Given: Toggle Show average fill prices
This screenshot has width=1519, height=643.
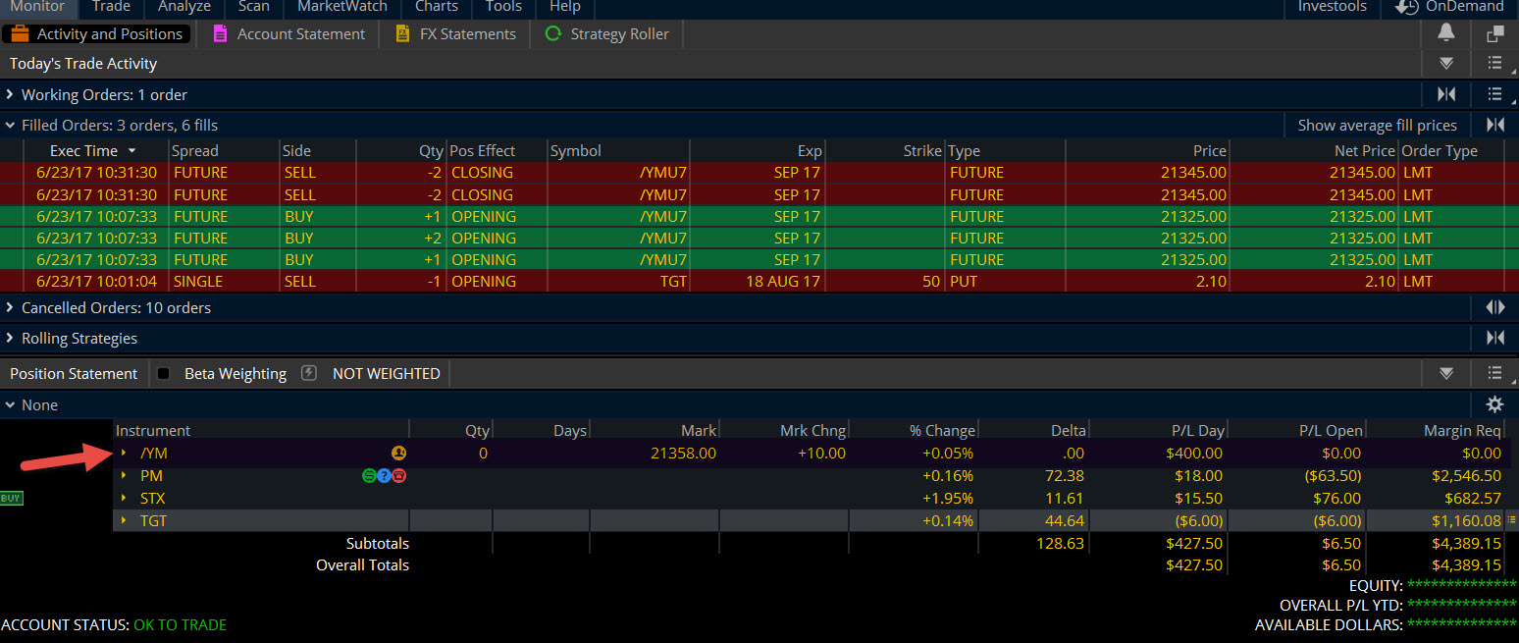Looking at the screenshot, I should (1377, 125).
